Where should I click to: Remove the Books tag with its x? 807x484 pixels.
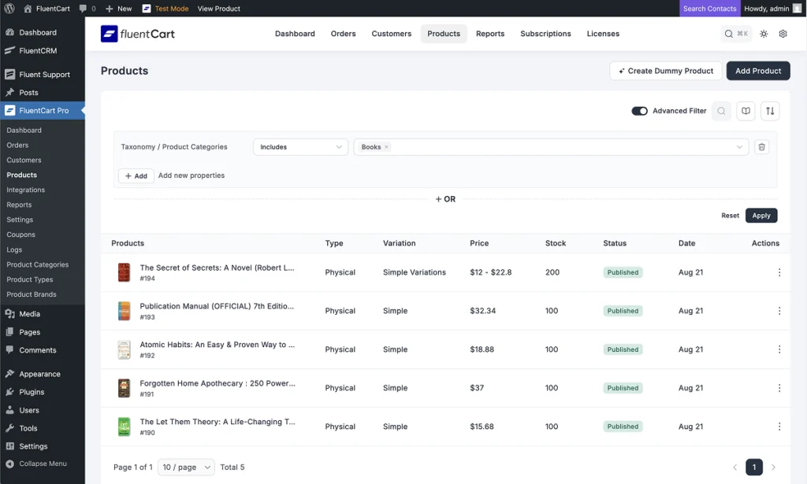pos(386,147)
